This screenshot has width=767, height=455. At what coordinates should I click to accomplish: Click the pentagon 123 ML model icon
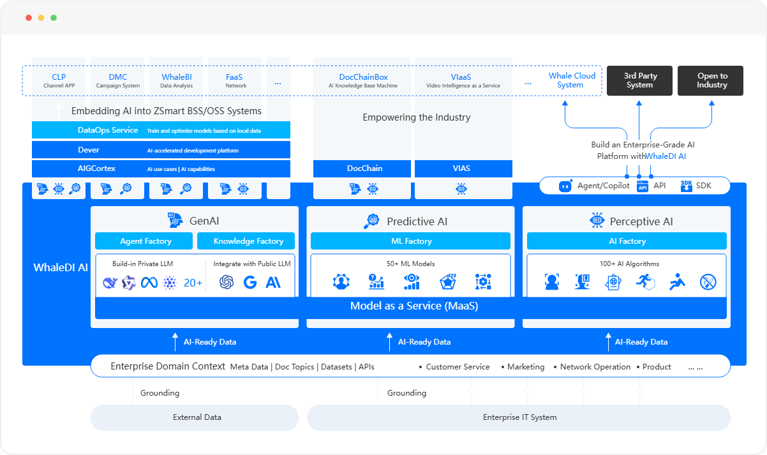[448, 281]
